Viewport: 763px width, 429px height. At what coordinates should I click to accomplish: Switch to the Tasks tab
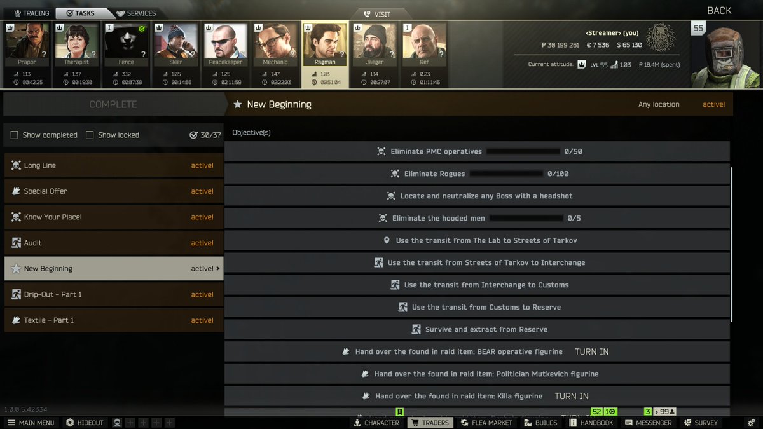pyautogui.click(x=81, y=13)
